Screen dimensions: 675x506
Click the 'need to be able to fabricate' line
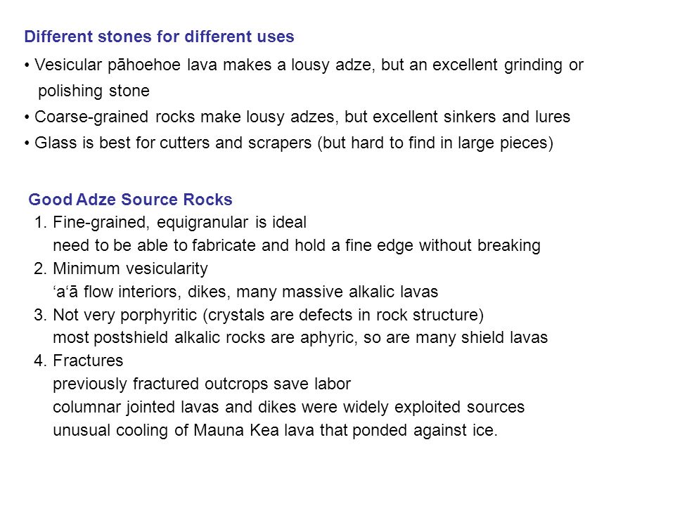297,246
